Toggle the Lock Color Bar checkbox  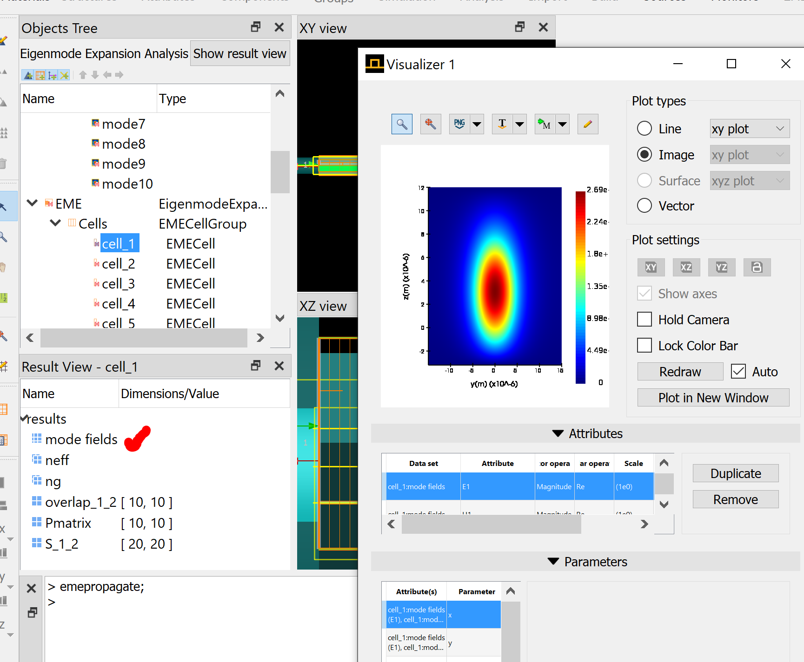(x=645, y=346)
